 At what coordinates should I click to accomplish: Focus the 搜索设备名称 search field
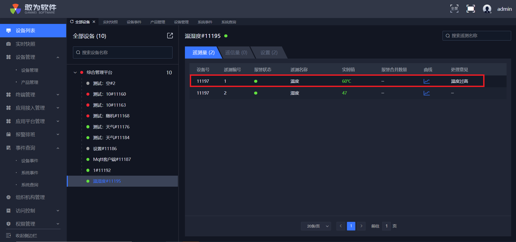tap(123, 52)
